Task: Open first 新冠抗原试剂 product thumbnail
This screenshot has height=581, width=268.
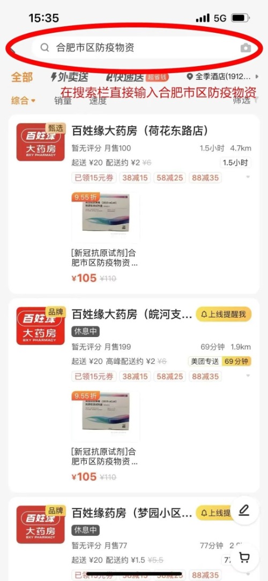Action: 106,217
